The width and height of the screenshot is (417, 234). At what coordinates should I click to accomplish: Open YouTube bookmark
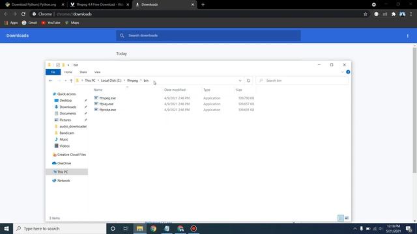coord(51,23)
